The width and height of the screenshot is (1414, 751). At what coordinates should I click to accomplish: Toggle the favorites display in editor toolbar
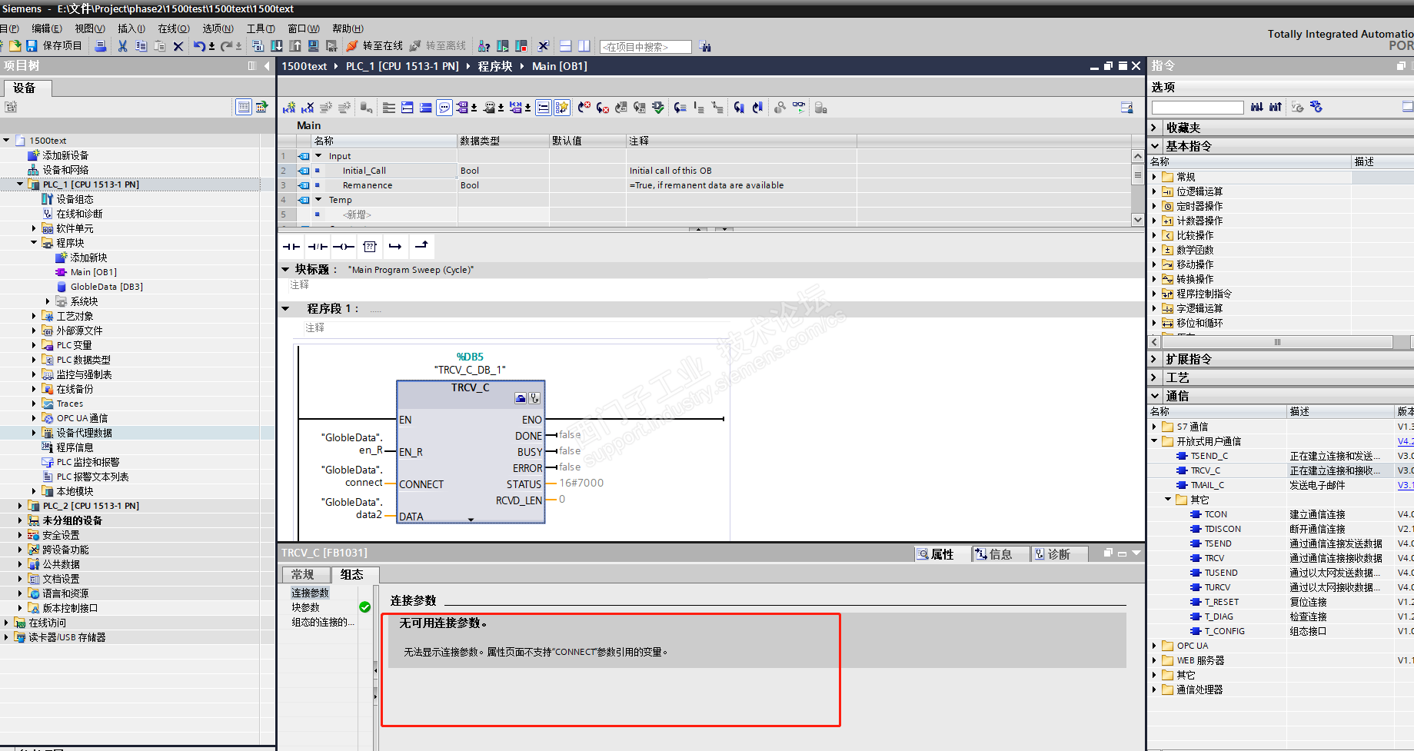(x=562, y=108)
